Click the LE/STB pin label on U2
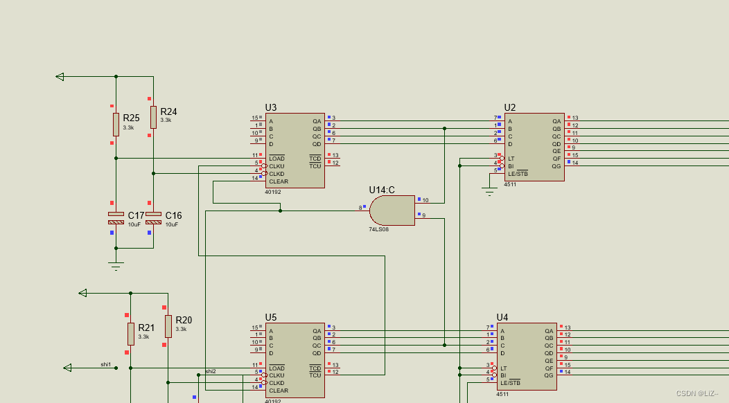729x403 pixels. click(x=518, y=174)
